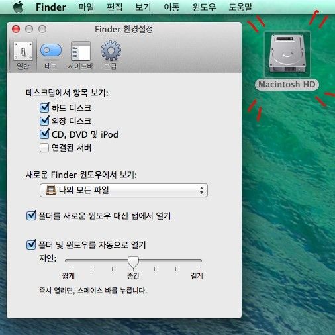Toggle 폴더를 새로운 윈도우 대신 탭에서 열기 checkbox
This screenshot has height=335, width=335.
(x=31, y=216)
